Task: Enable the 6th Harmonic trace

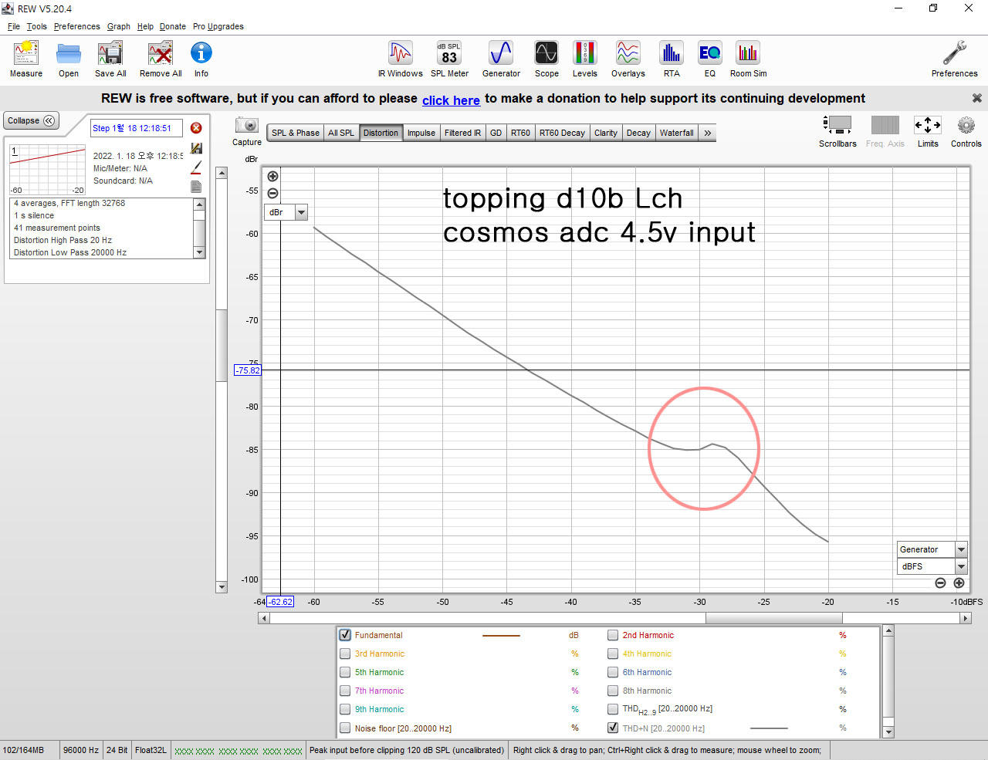Action: pyautogui.click(x=613, y=672)
